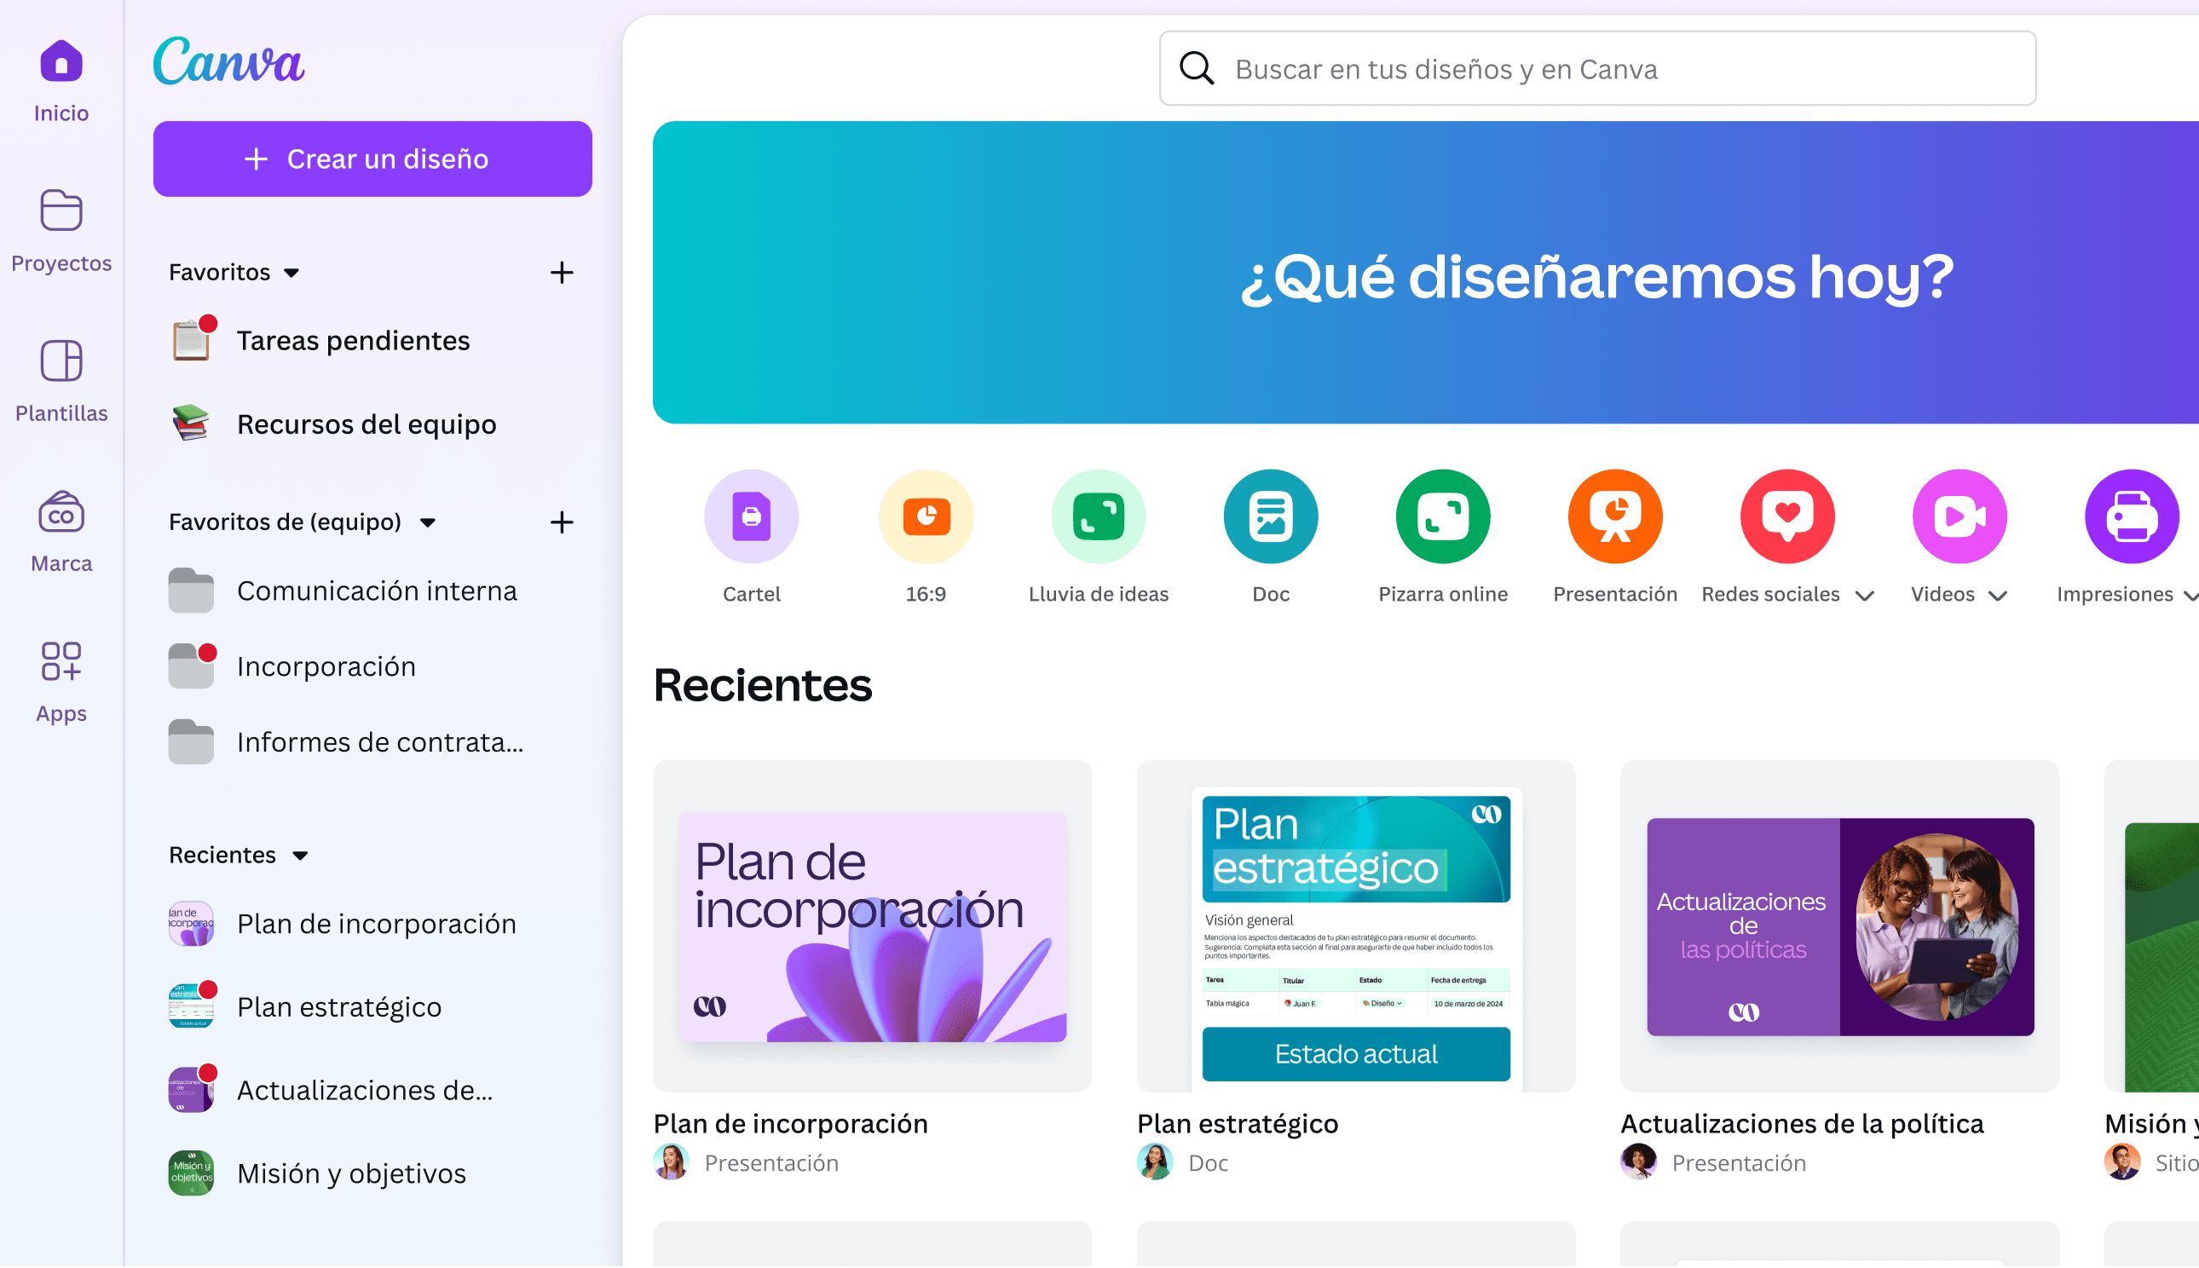Open Plantillas in the side rail
Screen dimensions: 2199x1268
coord(61,382)
